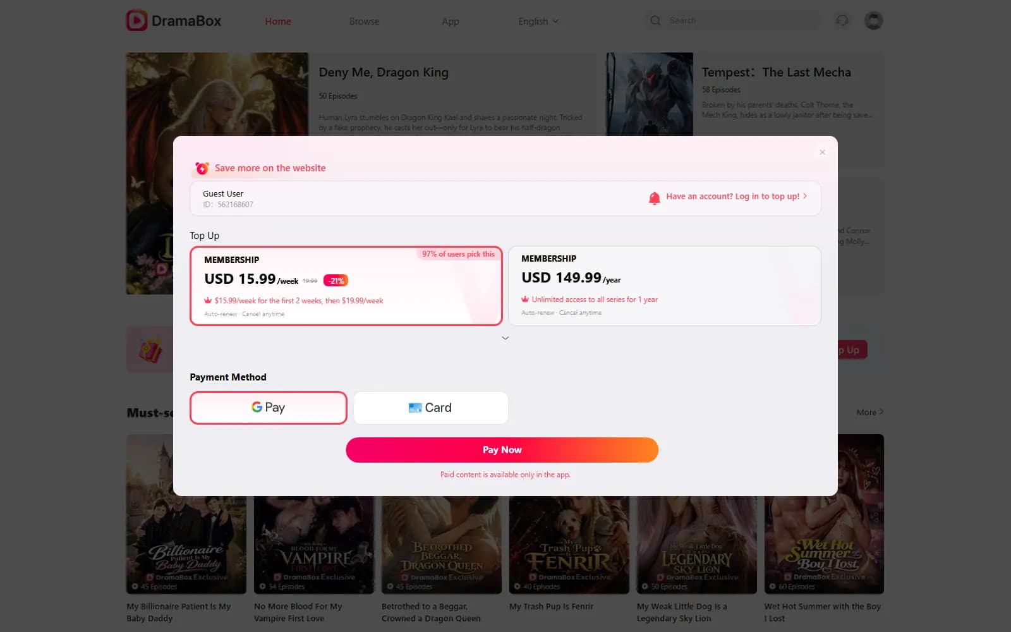Click the Google G logo
Screen dimensions: 1011x632
tap(257, 407)
